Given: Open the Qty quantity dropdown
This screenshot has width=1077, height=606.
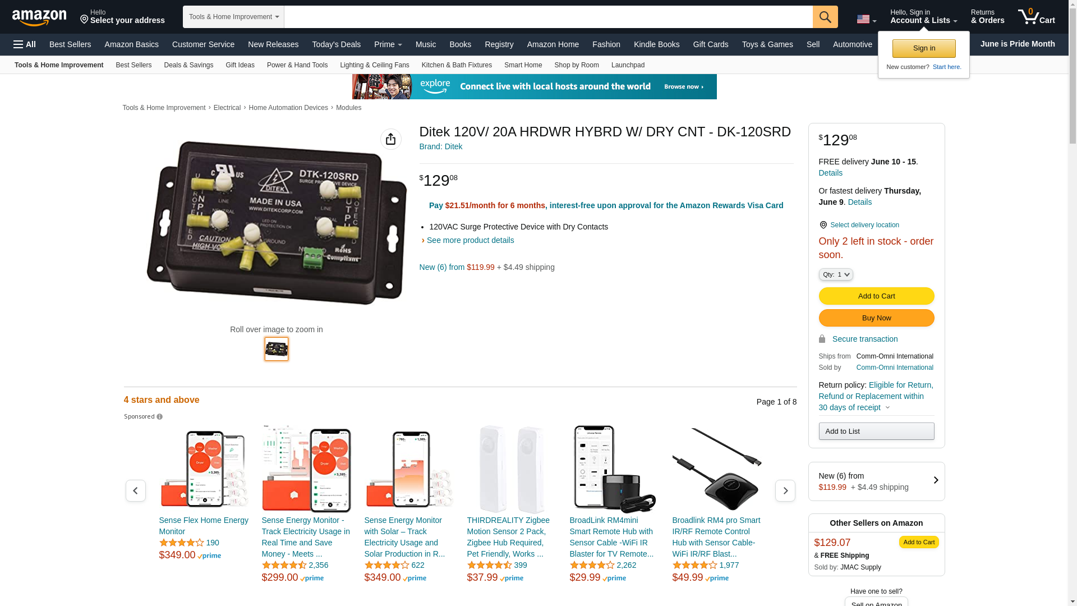Looking at the screenshot, I should [x=836, y=274].
